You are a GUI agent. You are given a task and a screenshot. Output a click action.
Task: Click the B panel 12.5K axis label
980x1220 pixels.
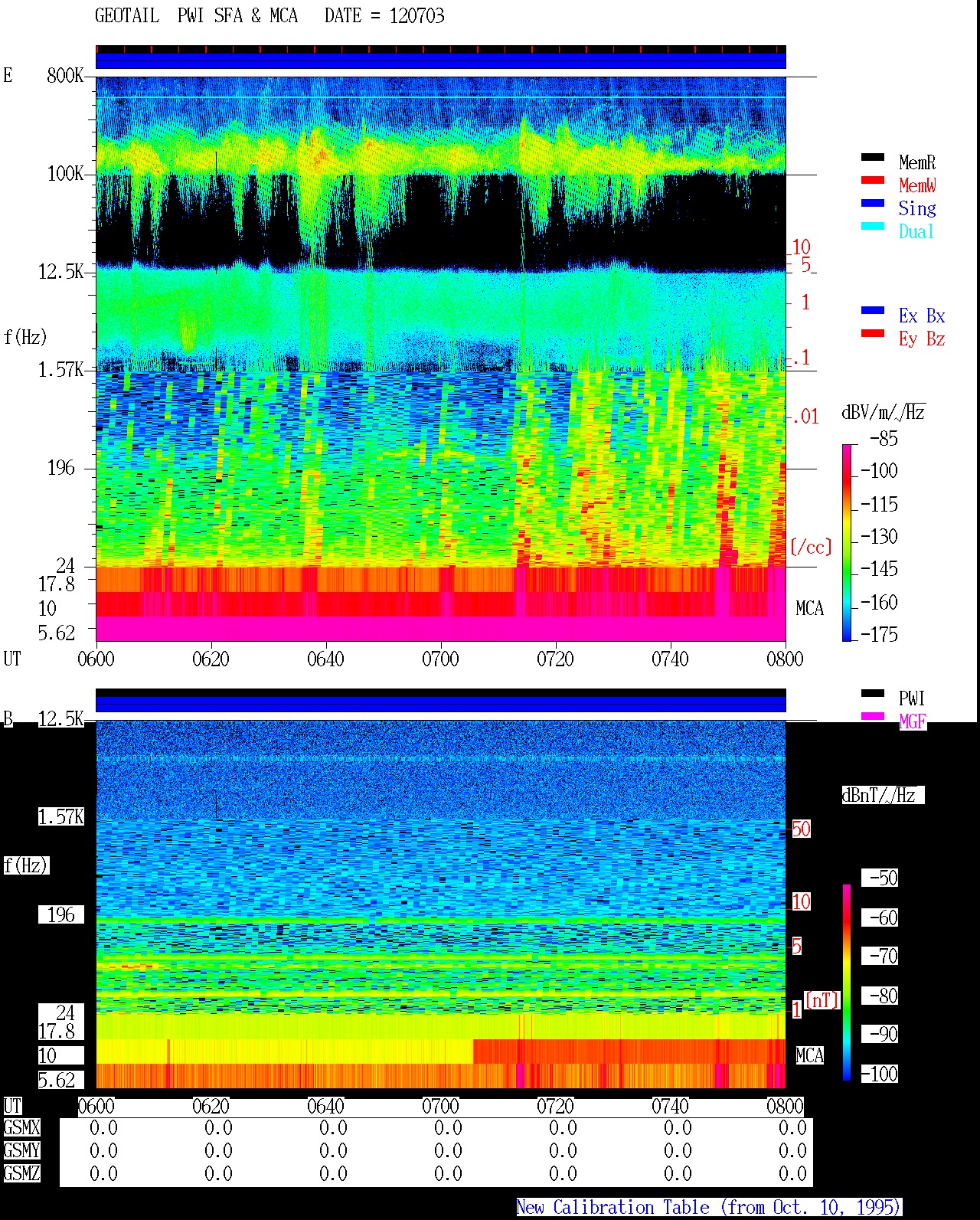tap(61, 718)
